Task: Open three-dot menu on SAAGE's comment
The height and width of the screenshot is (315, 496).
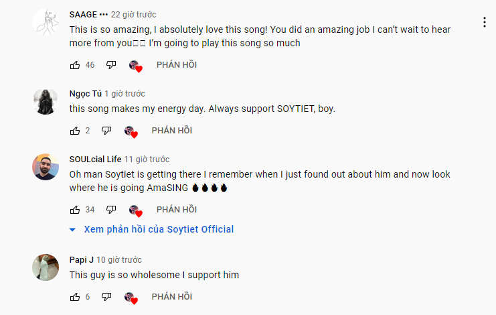Action: [x=485, y=22]
